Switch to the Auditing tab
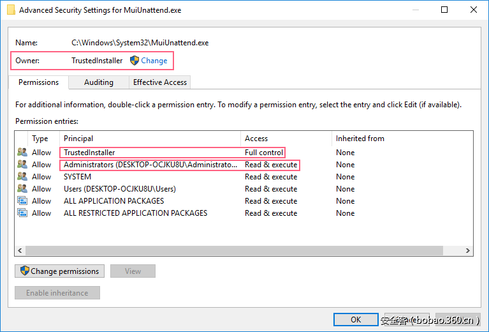Viewport: 489px width, 332px height. point(99,82)
